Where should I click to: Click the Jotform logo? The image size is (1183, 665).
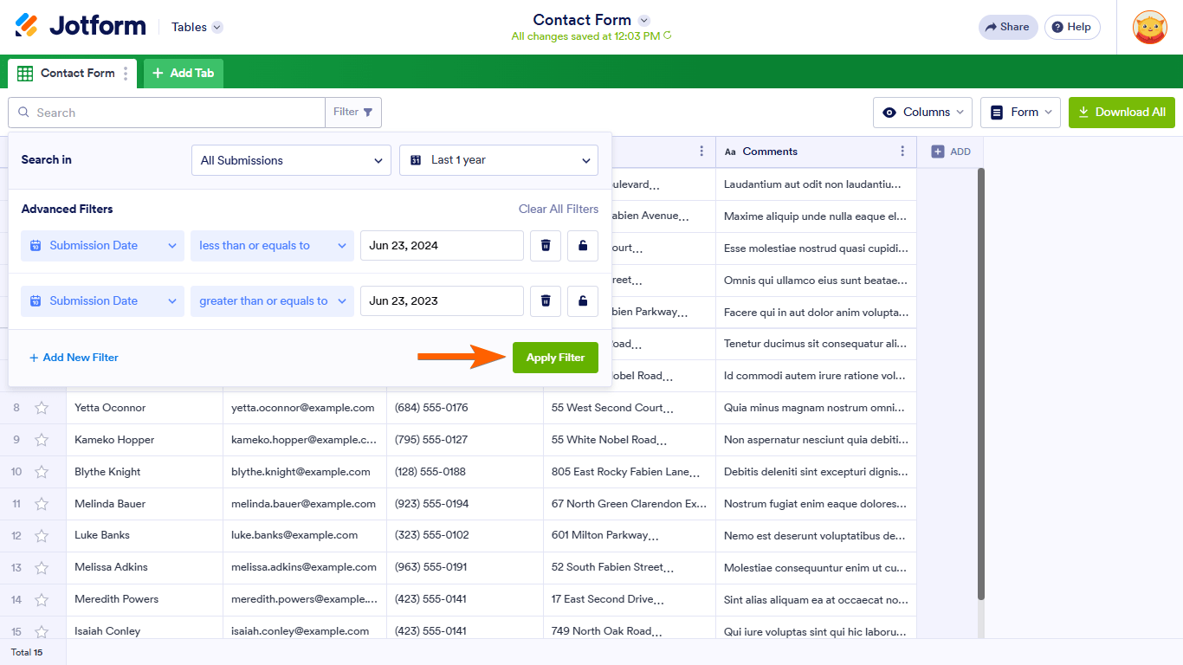[81, 26]
